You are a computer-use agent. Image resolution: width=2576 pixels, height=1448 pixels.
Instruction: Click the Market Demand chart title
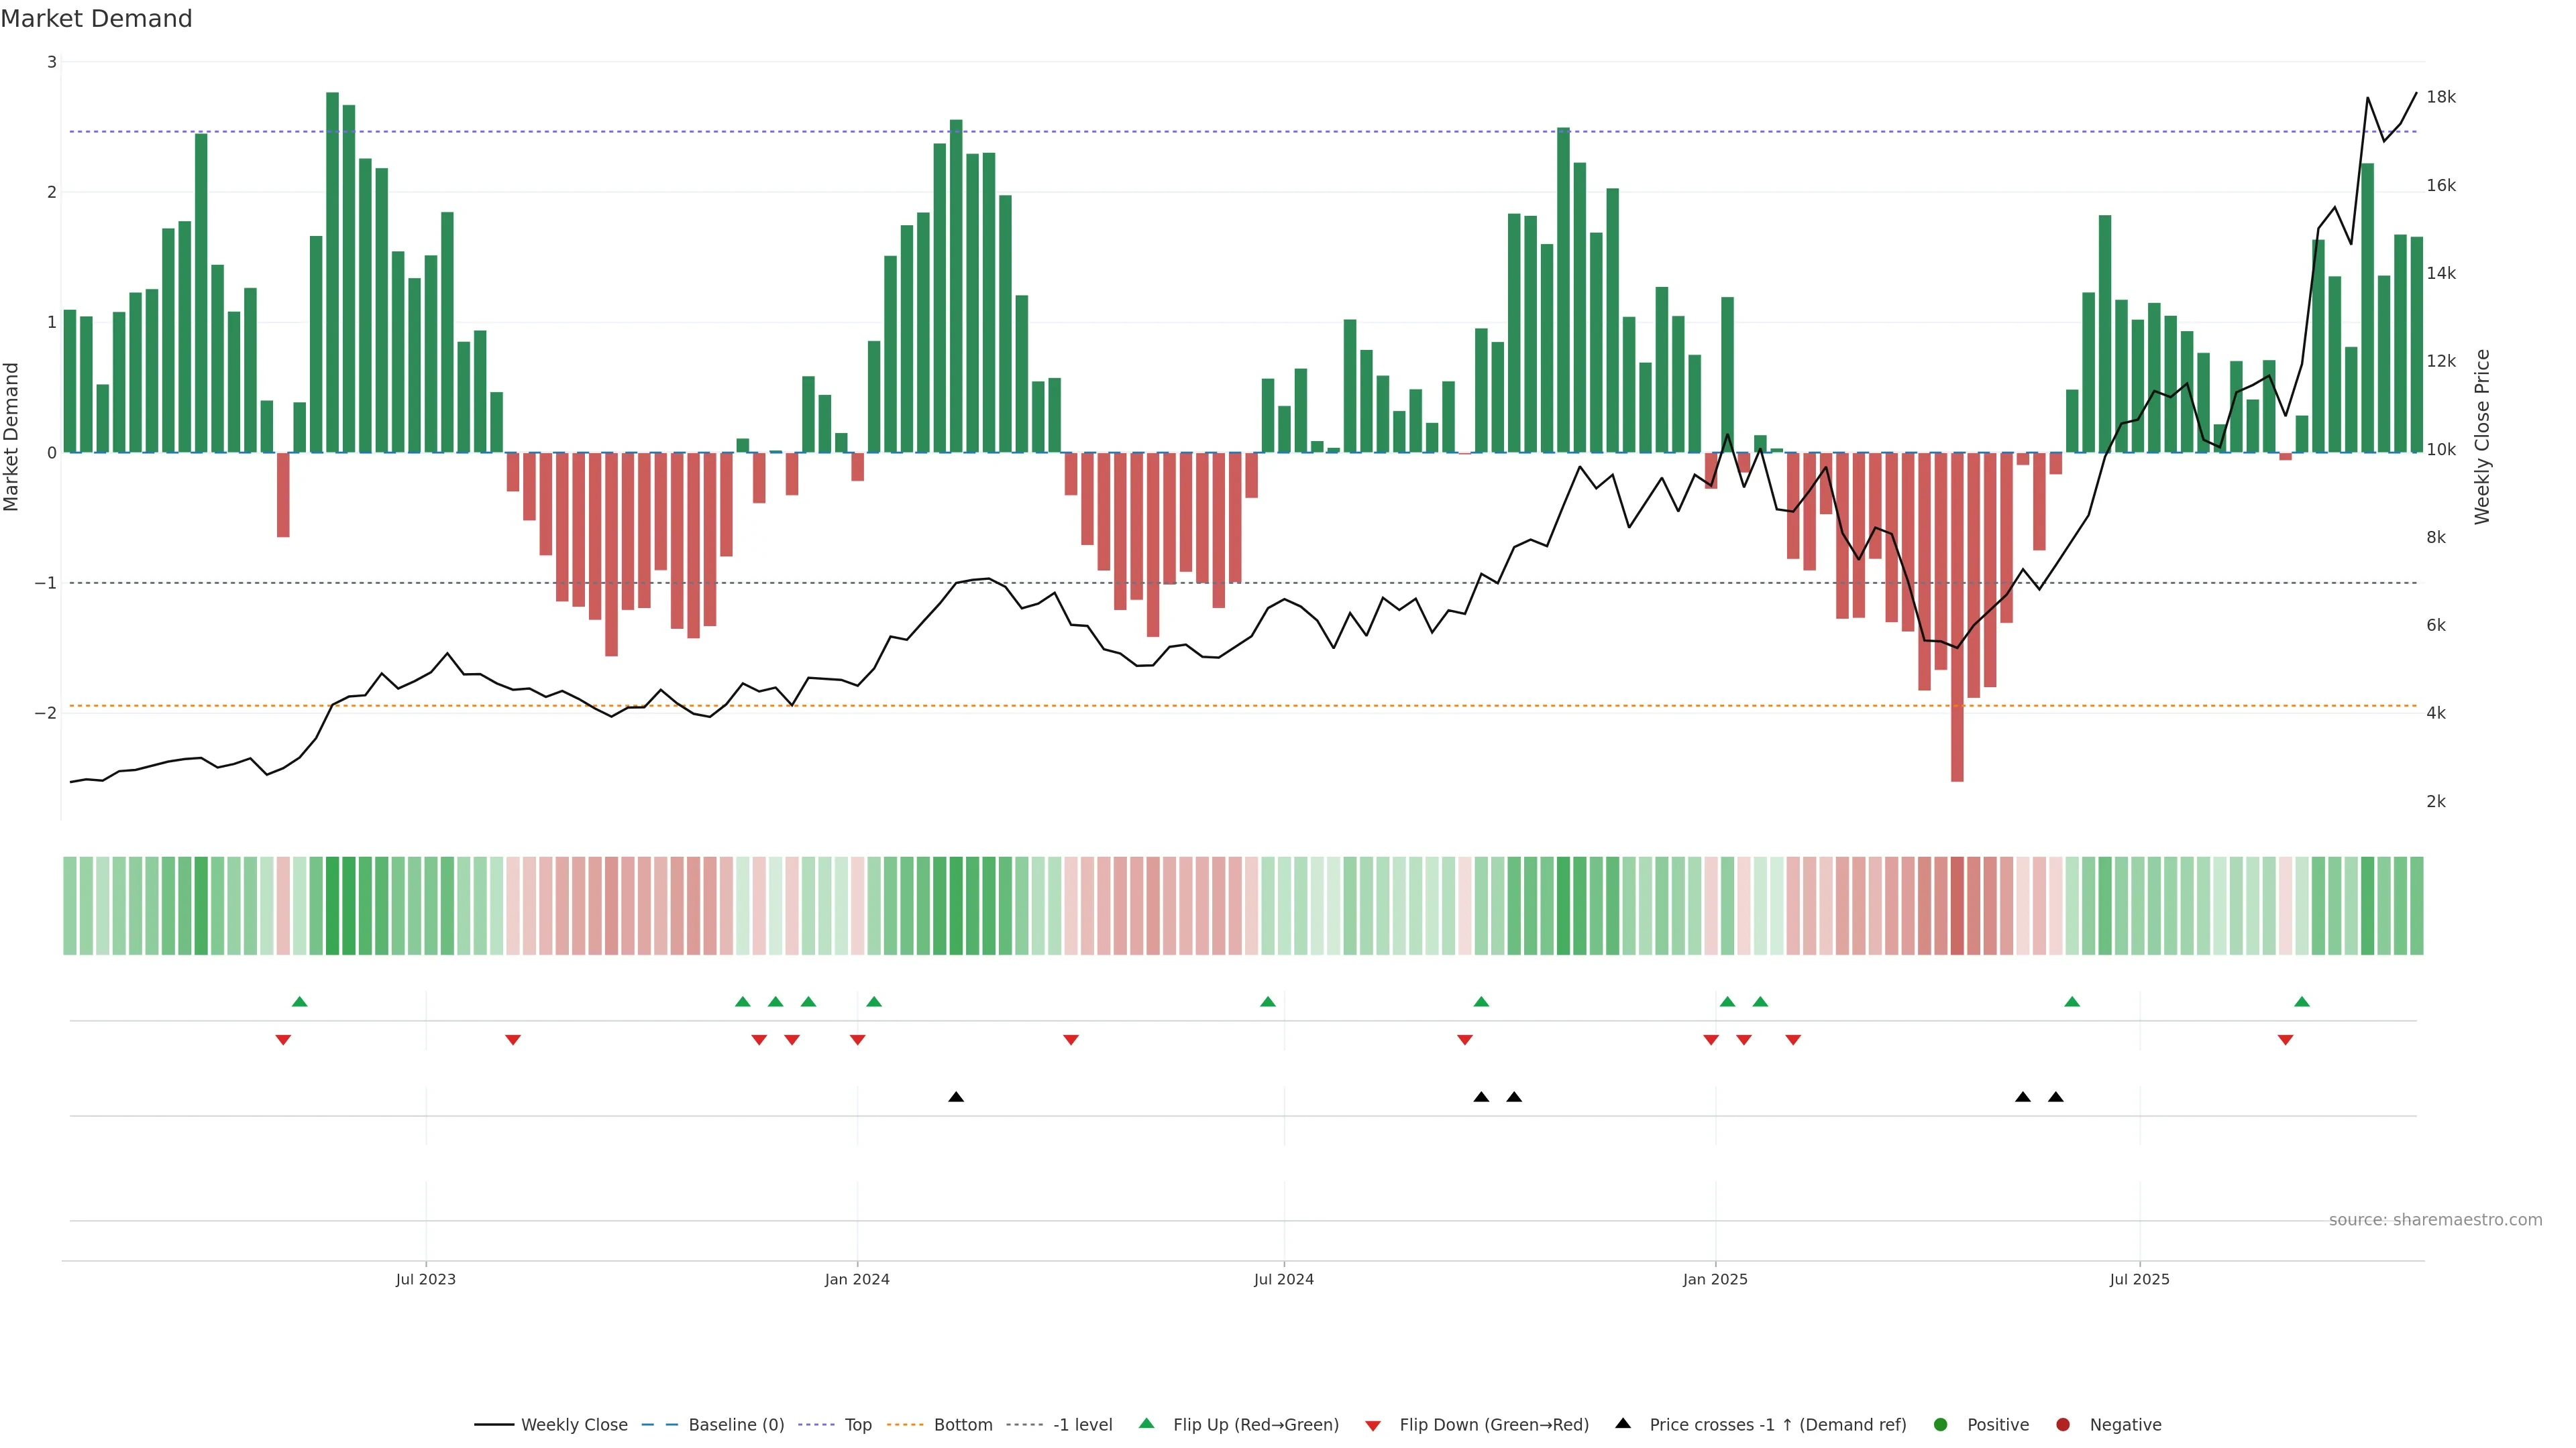(x=97, y=19)
